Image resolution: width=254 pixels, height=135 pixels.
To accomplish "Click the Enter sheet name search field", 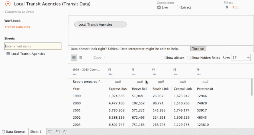I will (x=33, y=46).
